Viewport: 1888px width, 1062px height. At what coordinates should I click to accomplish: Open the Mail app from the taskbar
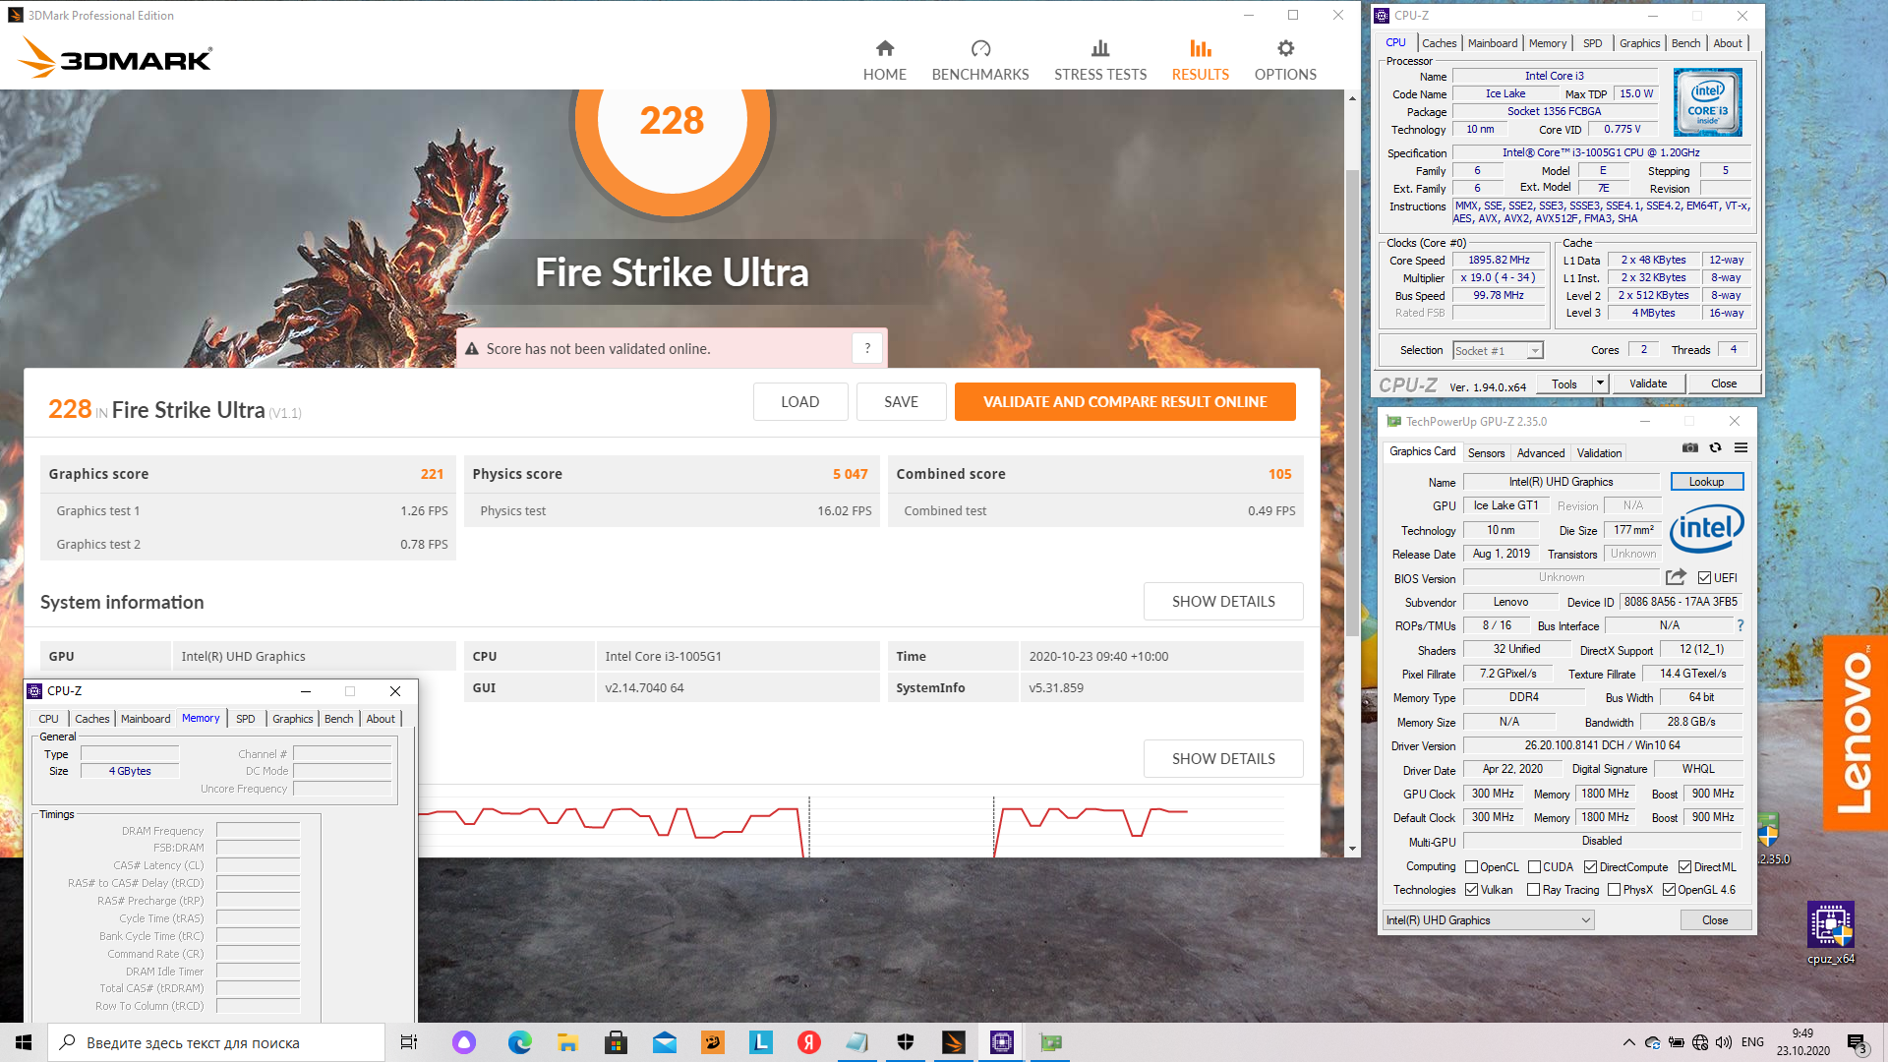pos(665,1042)
